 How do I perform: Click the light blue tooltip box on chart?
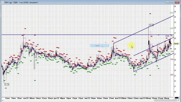click(100, 46)
